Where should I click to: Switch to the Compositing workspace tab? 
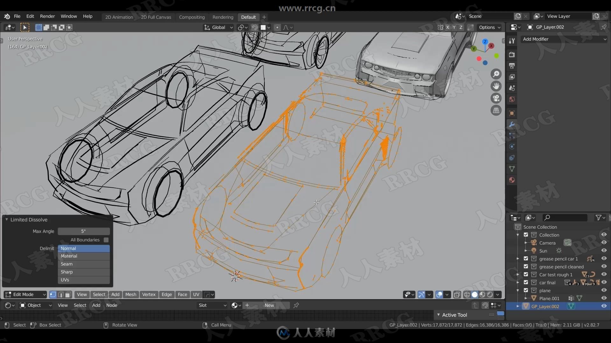pos(192,17)
